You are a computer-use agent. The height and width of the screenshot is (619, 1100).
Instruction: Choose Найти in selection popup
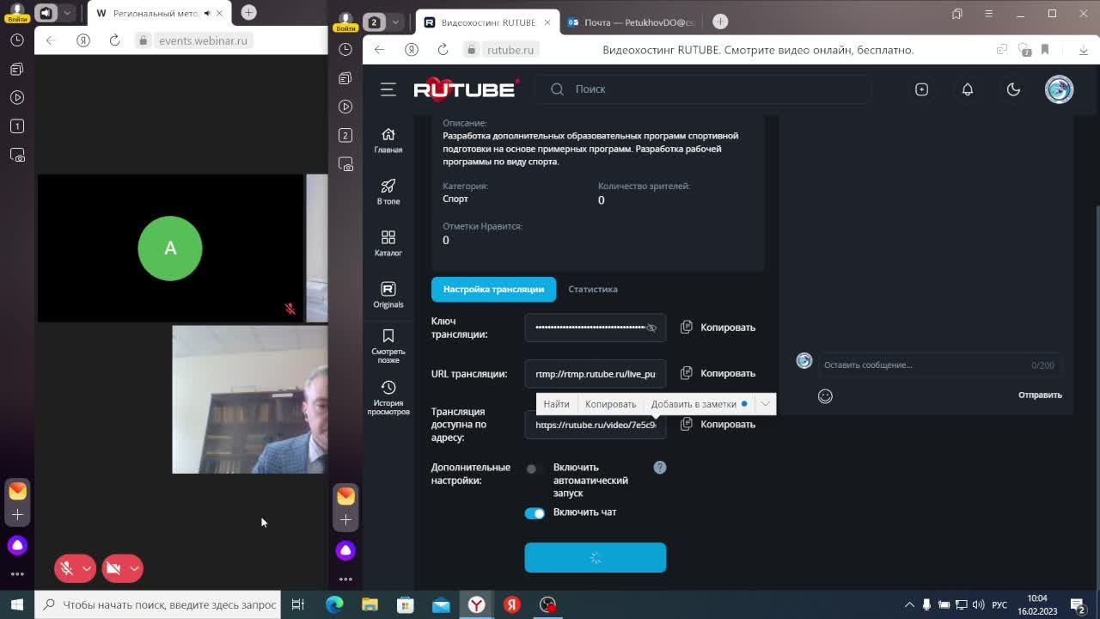point(556,404)
